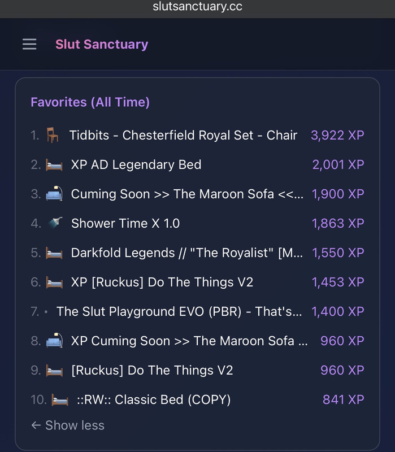Click the sofa icon on the eighth ranked entry

[x=54, y=340]
